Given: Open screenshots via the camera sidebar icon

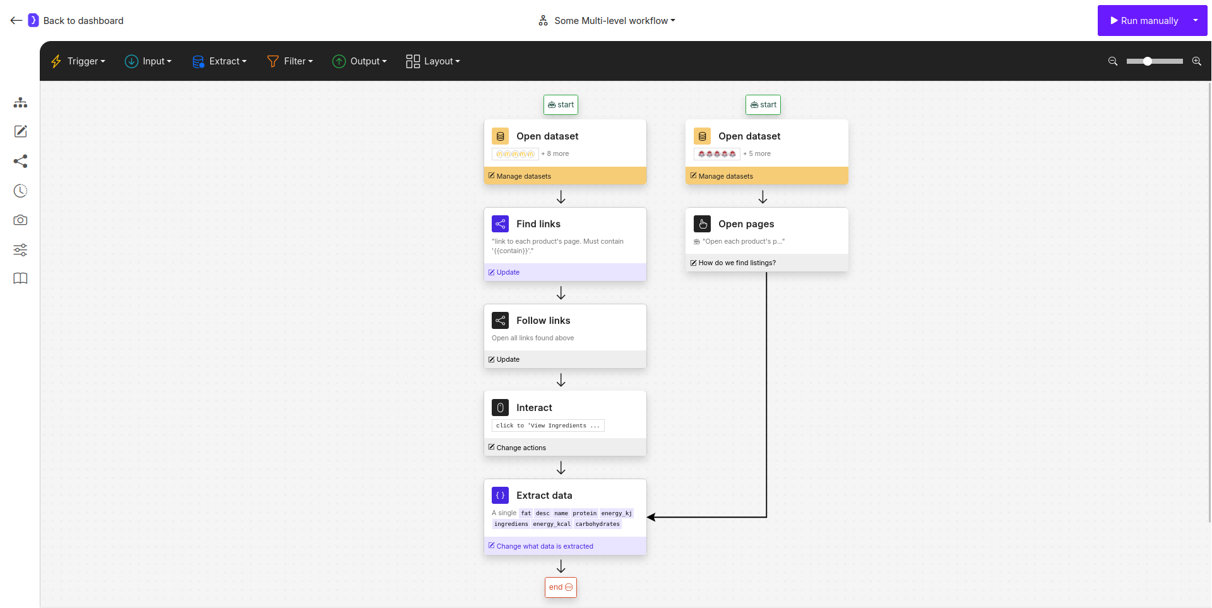Looking at the screenshot, I should click(20, 220).
